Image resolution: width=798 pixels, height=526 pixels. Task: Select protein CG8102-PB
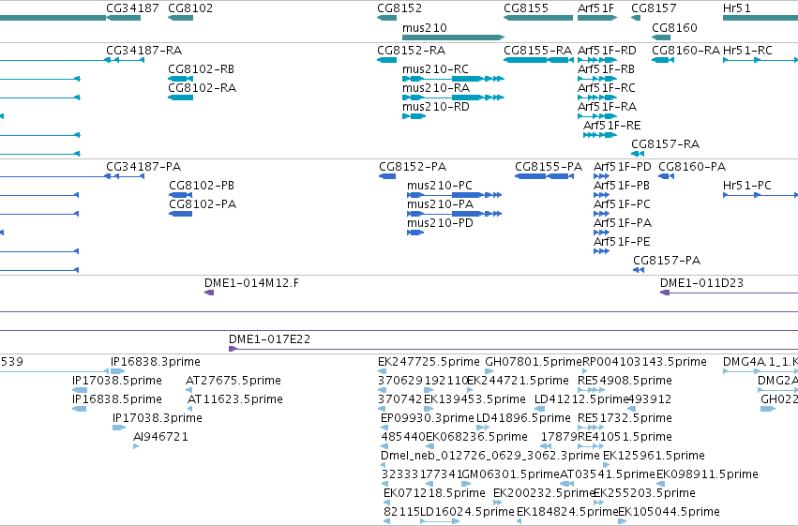pyautogui.click(x=202, y=186)
